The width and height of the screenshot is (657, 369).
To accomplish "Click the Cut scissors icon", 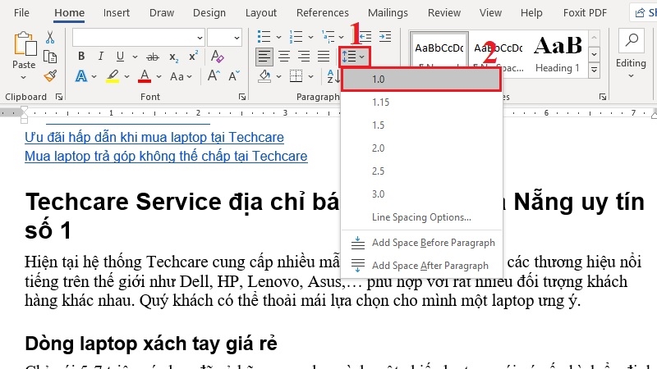I will pyautogui.click(x=50, y=38).
